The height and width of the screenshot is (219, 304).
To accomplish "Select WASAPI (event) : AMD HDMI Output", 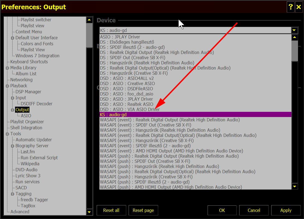I will pos(196,151).
